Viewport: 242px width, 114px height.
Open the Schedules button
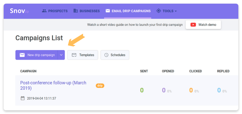(x=115, y=55)
